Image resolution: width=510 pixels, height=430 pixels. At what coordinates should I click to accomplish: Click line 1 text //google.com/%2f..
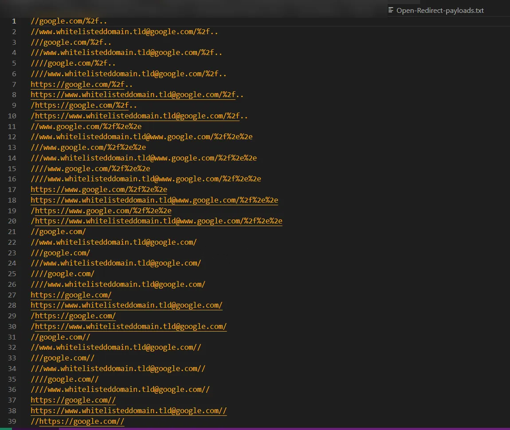(69, 21)
